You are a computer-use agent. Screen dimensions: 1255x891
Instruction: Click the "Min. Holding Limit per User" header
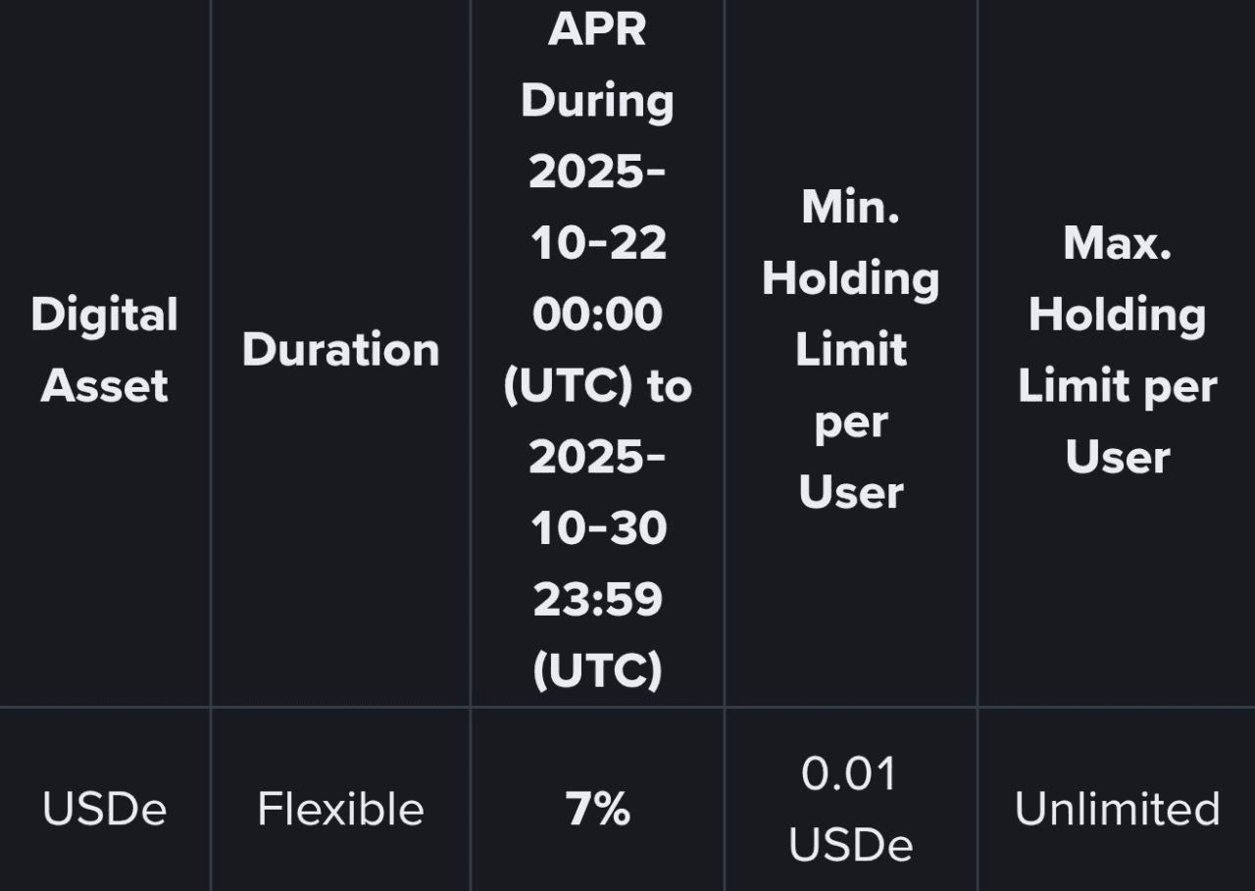850,350
